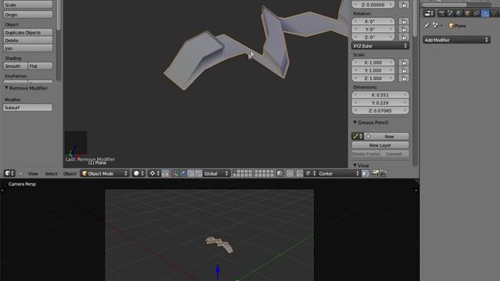This screenshot has height=281, width=500.
Task: Toggle lock for Scale Z
Action: [x=404, y=78]
